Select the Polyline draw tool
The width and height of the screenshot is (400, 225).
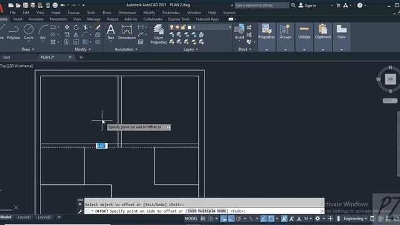(x=13, y=32)
